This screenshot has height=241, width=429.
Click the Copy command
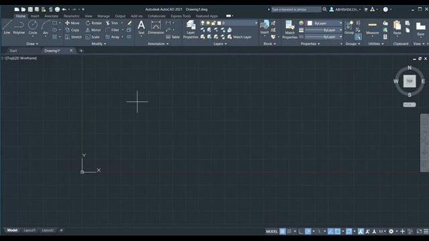tap(72, 30)
